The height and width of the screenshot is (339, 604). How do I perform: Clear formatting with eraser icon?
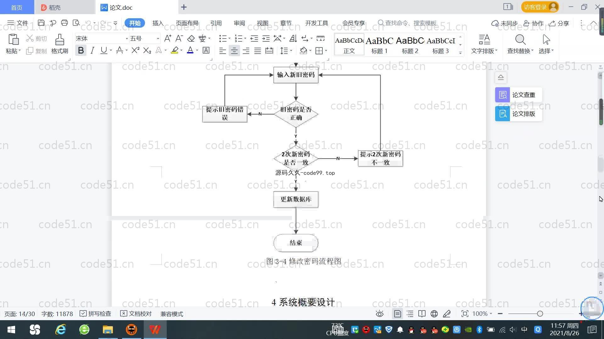(x=191, y=39)
